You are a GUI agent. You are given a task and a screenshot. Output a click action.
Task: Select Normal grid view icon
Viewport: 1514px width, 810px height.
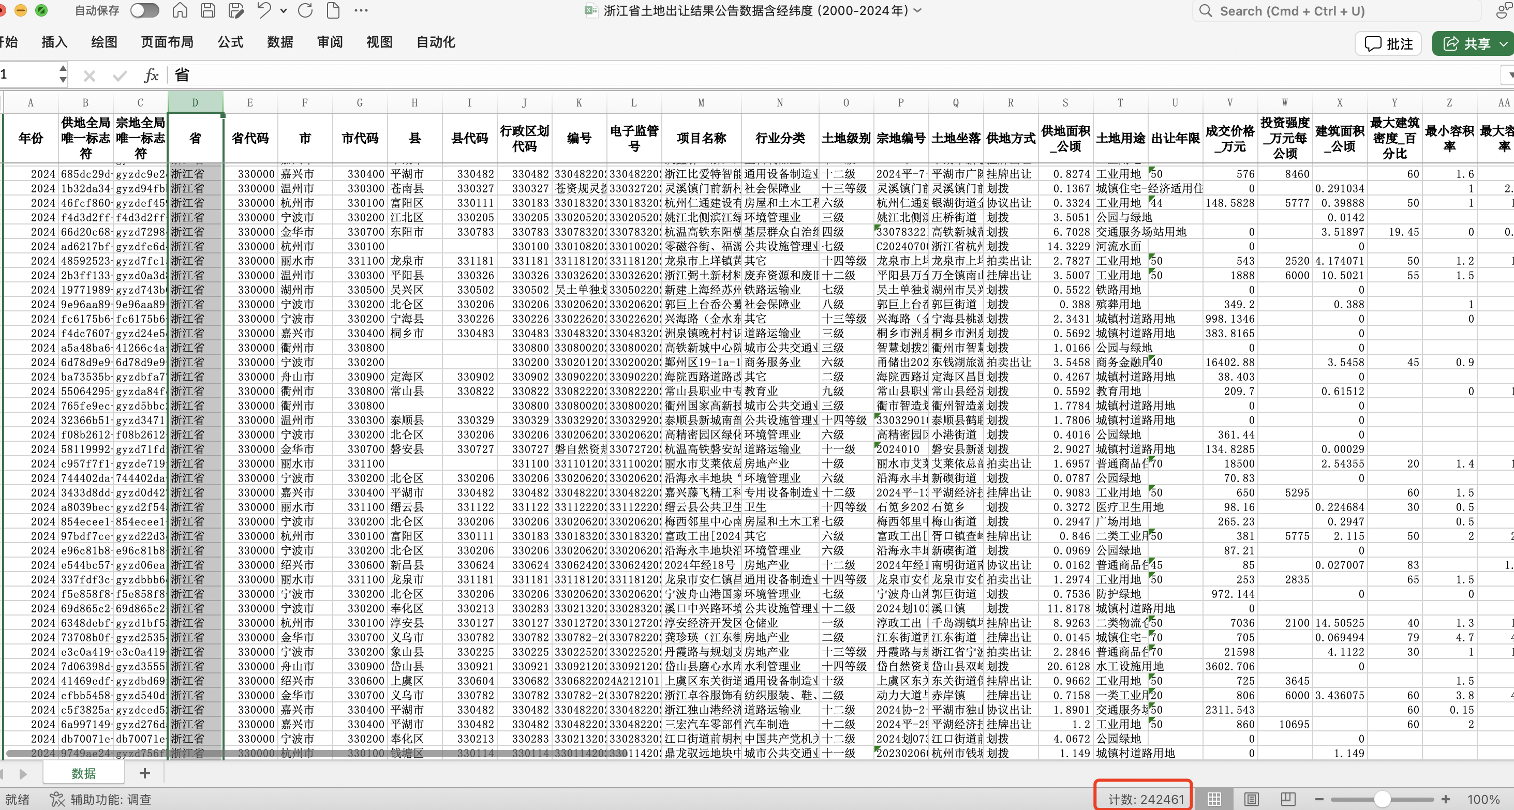[1214, 799]
